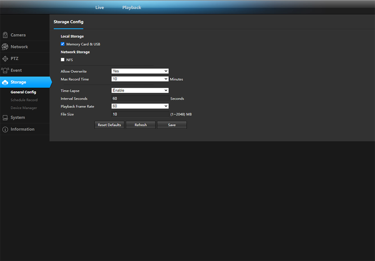
Task: Click the Event alarm icon
Action: [x=5, y=70]
